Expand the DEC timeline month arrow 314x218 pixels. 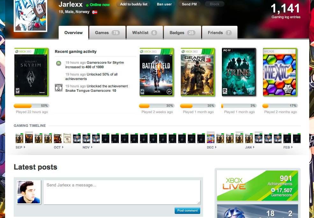click(216, 147)
